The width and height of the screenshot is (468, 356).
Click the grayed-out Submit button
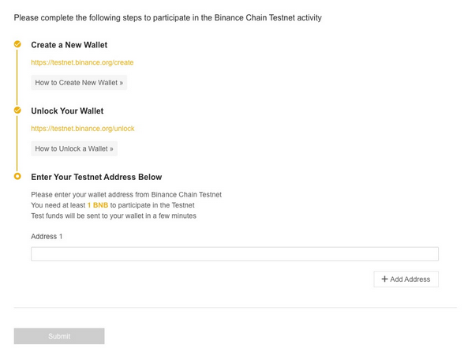tap(59, 336)
